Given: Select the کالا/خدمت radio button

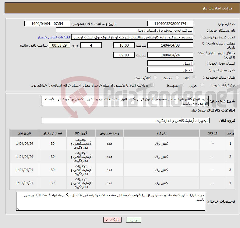Looking at the screenshot, I should tap(155, 77).
